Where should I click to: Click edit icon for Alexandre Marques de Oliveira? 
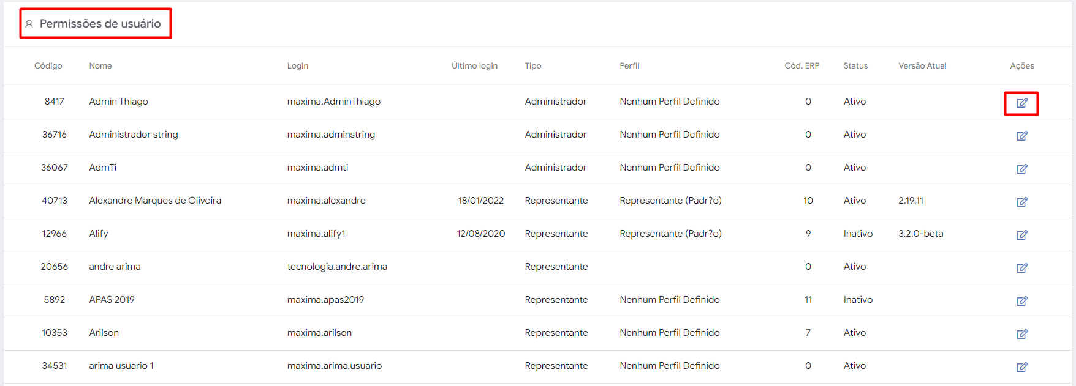coord(1021,202)
